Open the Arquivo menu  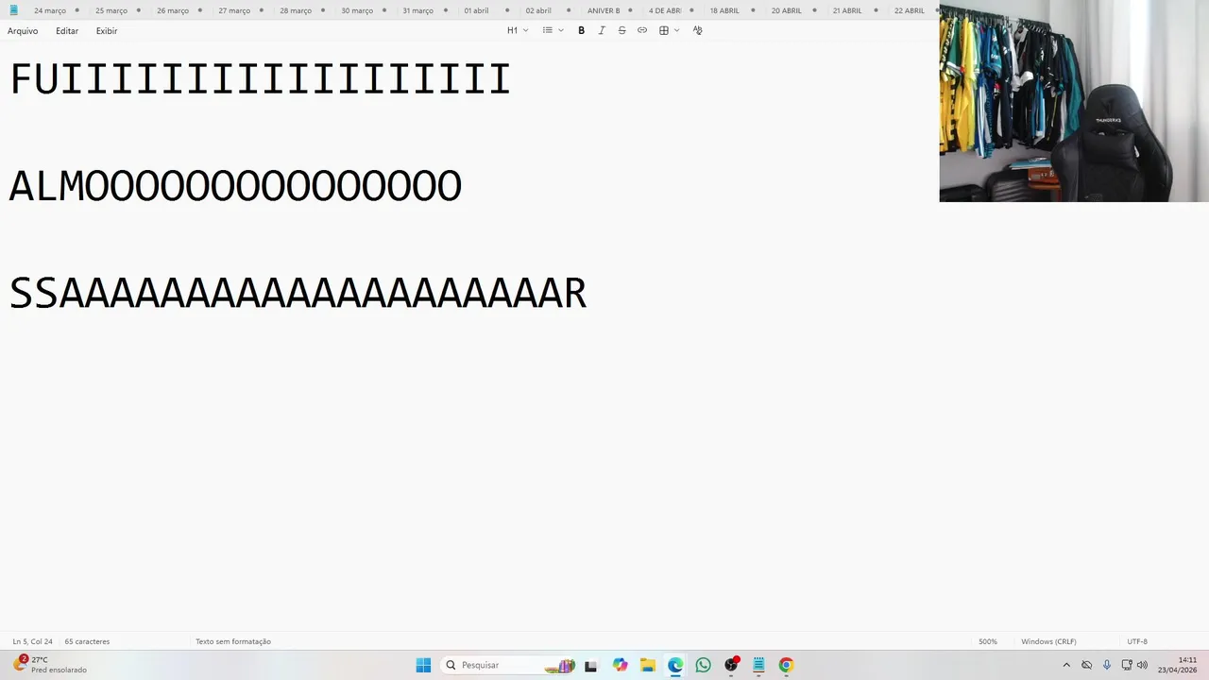[23, 31]
